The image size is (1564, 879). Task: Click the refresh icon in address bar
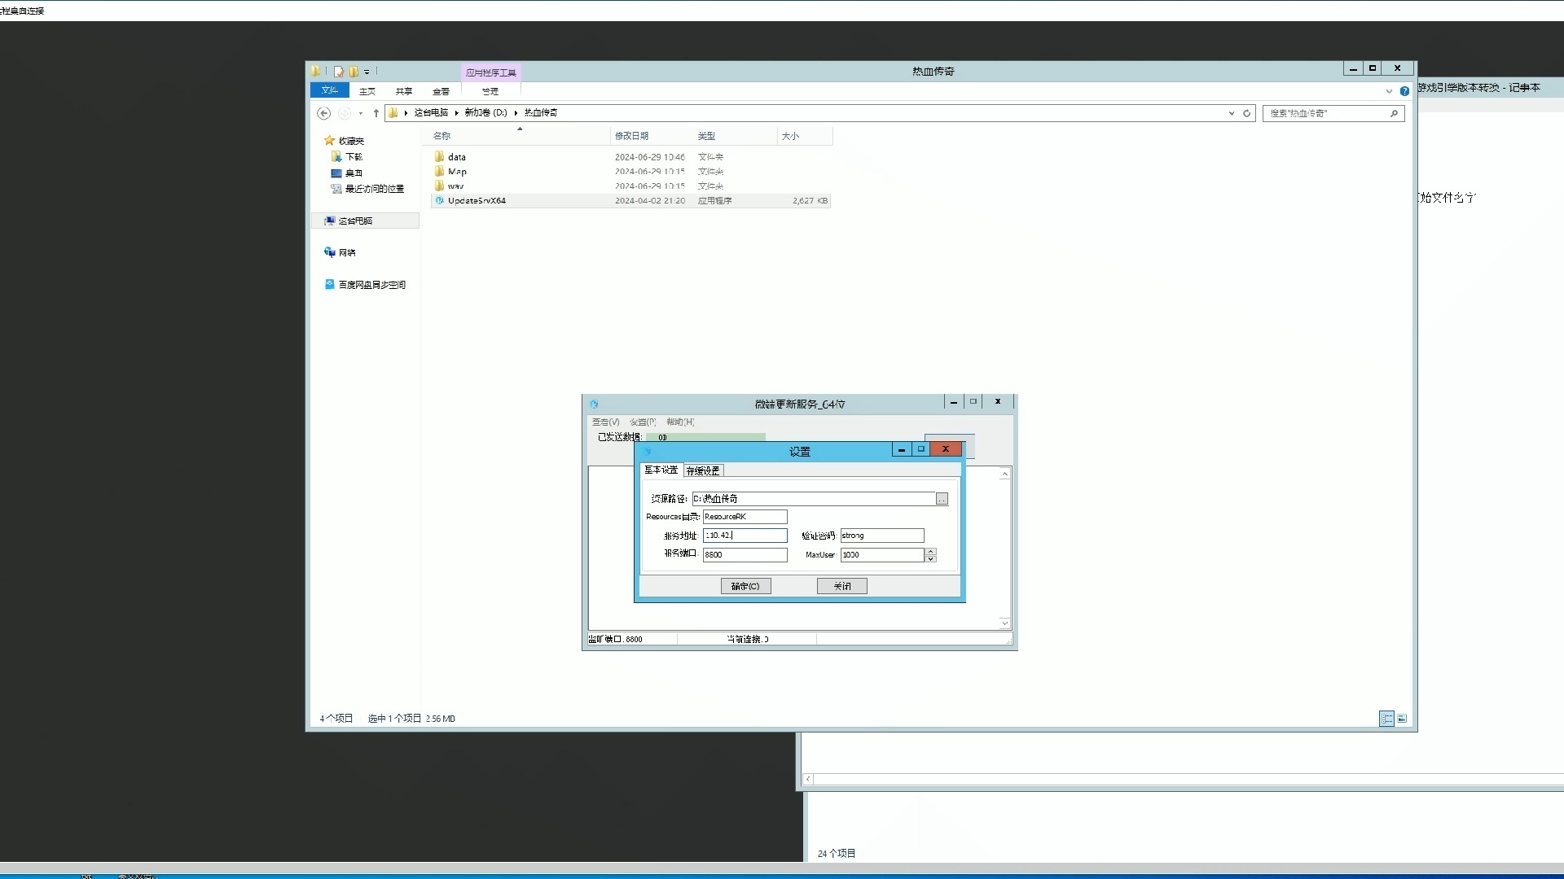pos(1246,113)
